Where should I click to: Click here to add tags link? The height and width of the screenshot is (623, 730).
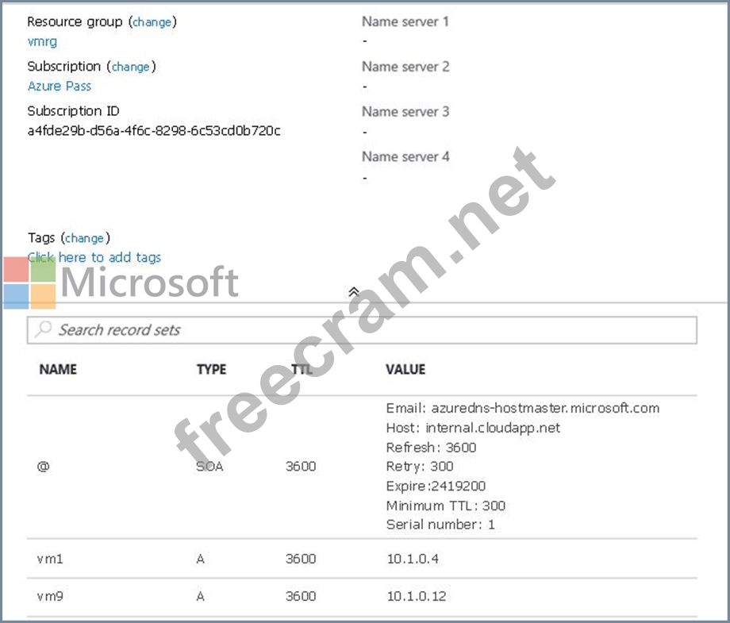coord(94,257)
